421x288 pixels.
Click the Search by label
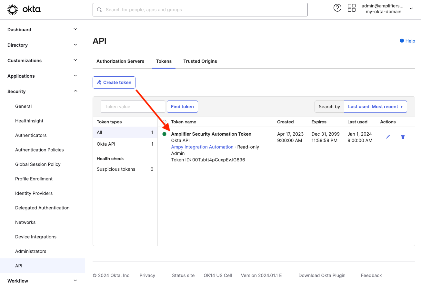pos(329,107)
